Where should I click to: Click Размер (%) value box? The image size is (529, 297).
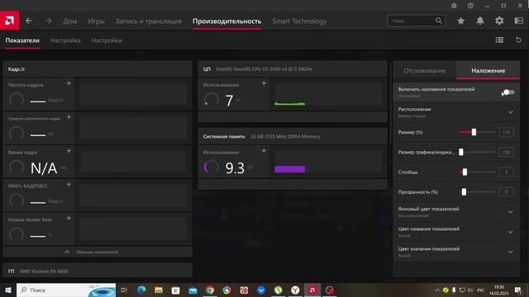[x=506, y=132]
